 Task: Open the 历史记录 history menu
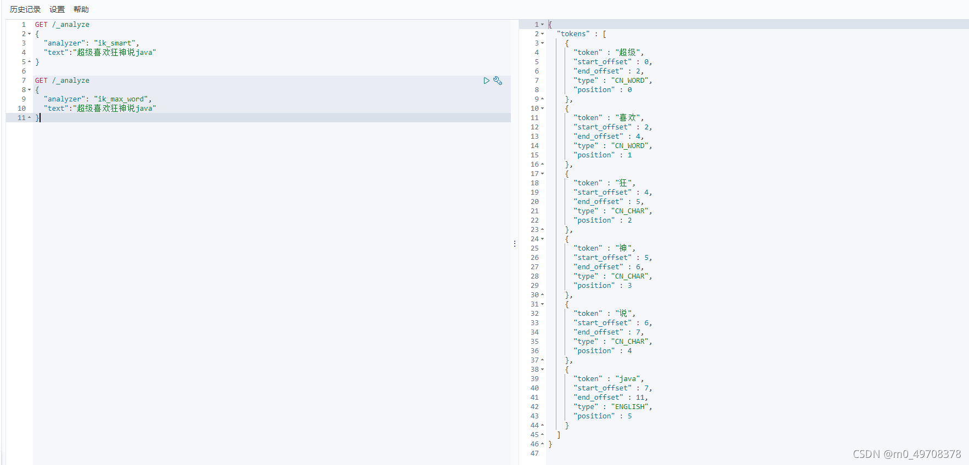(x=25, y=9)
